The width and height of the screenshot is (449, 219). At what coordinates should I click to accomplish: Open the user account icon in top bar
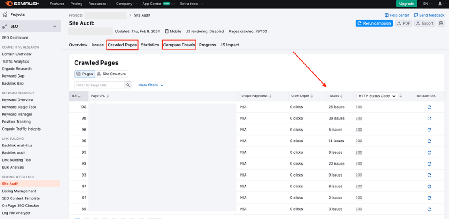coord(440,4)
